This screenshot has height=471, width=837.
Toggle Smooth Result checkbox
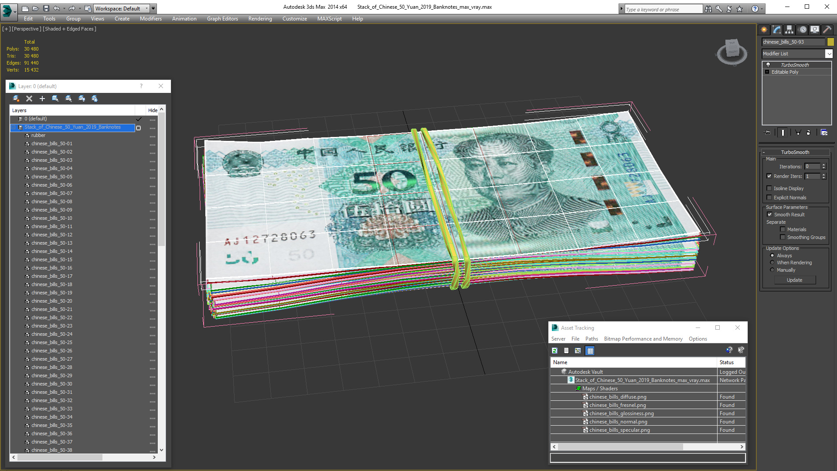[x=770, y=215]
